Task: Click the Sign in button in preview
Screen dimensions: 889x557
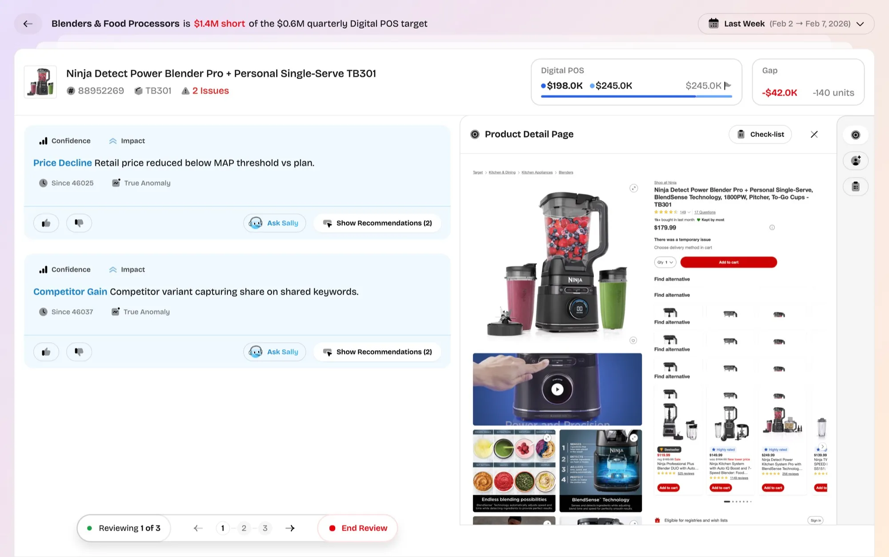Action: coord(816,521)
